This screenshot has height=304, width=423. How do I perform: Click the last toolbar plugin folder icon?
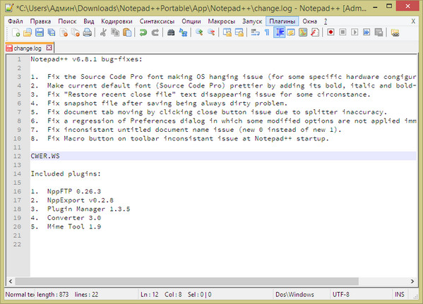click(x=395, y=32)
